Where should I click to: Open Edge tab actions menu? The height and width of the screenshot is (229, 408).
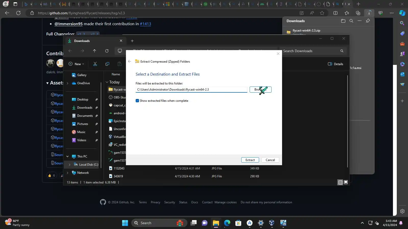point(15,4)
